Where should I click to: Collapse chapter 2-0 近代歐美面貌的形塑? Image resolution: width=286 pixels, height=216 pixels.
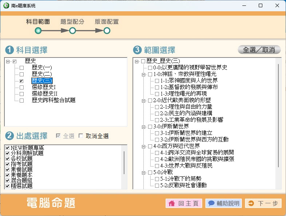click(x=144, y=101)
